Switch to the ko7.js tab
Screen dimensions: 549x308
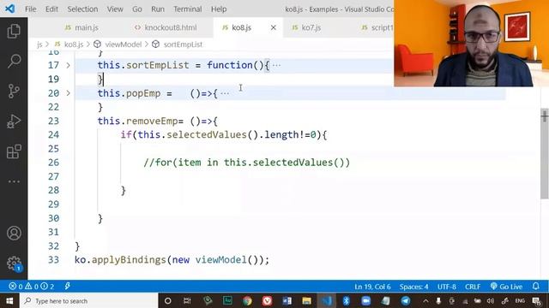click(x=306, y=27)
